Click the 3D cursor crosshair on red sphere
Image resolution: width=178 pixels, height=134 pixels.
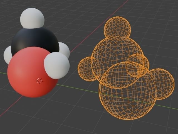[x=39, y=81]
